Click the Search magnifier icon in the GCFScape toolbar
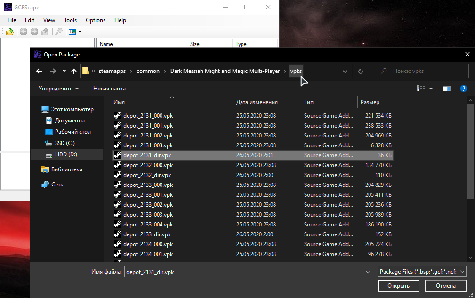 tap(59, 32)
